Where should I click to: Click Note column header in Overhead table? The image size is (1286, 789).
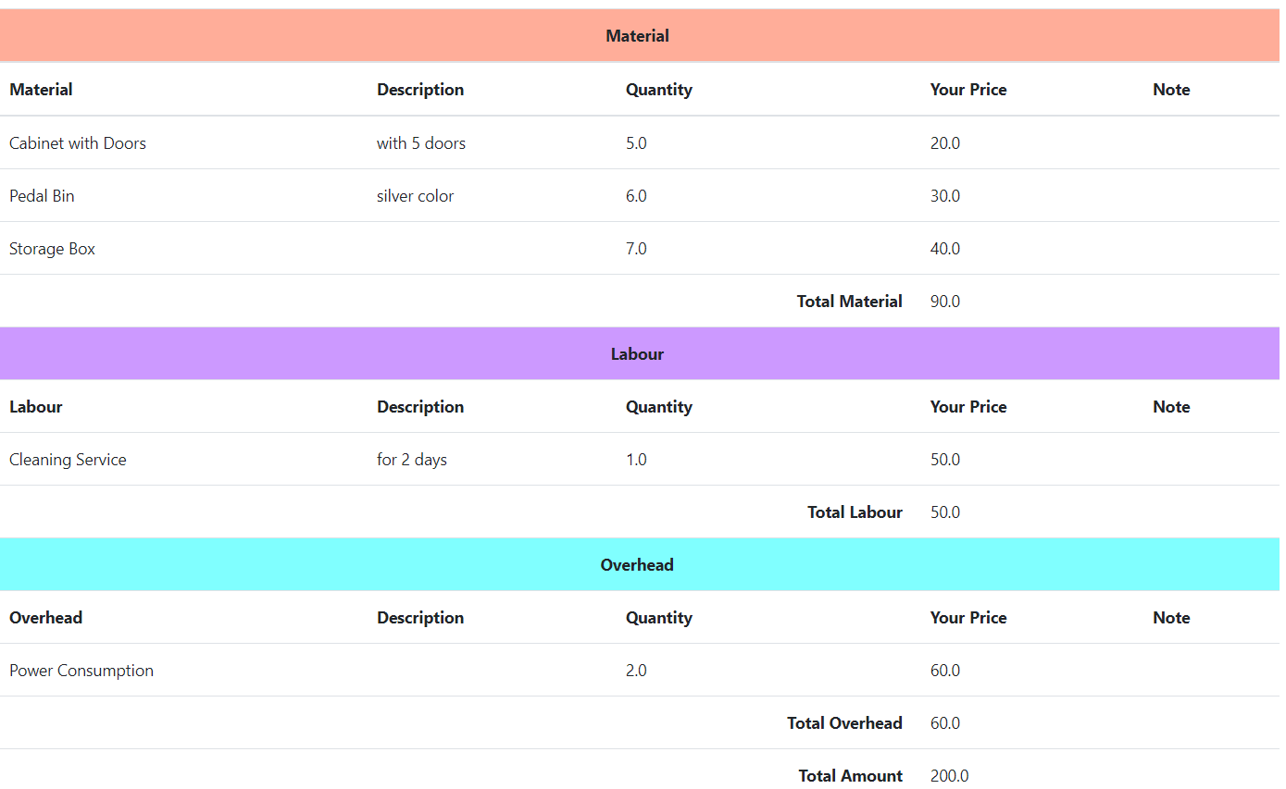[1171, 618]
